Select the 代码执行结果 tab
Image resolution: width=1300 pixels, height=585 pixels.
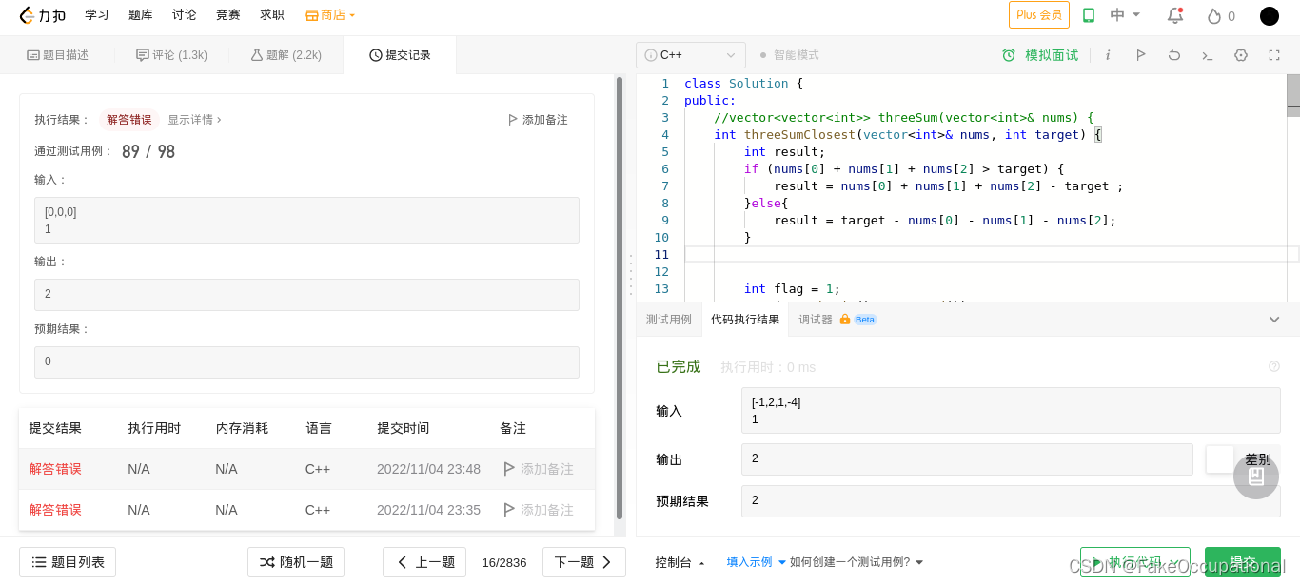(745, 320)
